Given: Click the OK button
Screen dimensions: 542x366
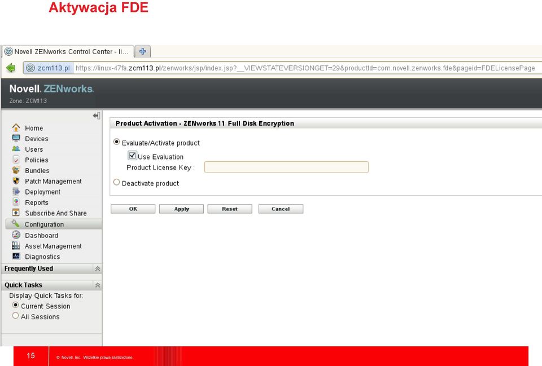Looking at the screenshot, I should (x=133, y=209).
